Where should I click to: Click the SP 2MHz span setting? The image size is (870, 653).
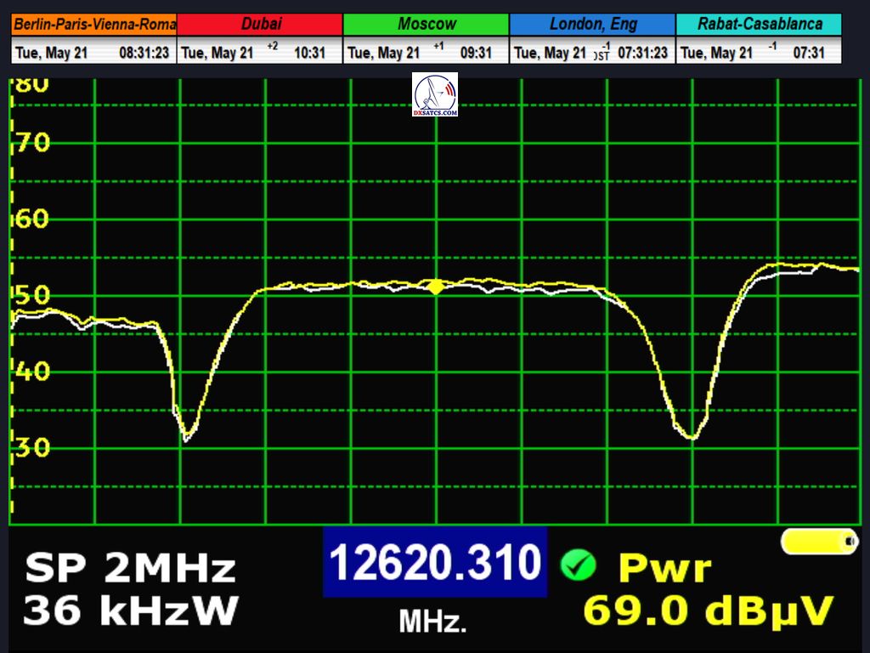130,568
